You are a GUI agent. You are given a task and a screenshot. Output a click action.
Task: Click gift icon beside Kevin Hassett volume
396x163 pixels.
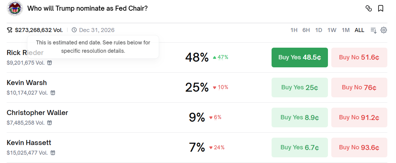[x=53, y=153]
